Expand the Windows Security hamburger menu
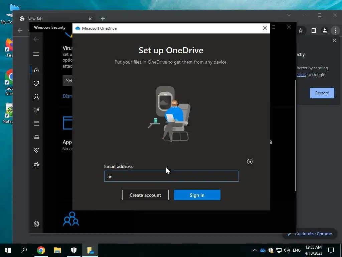 (36, 54)
